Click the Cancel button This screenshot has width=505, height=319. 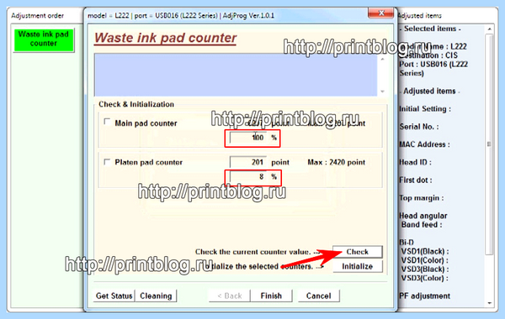pos(318,295)
